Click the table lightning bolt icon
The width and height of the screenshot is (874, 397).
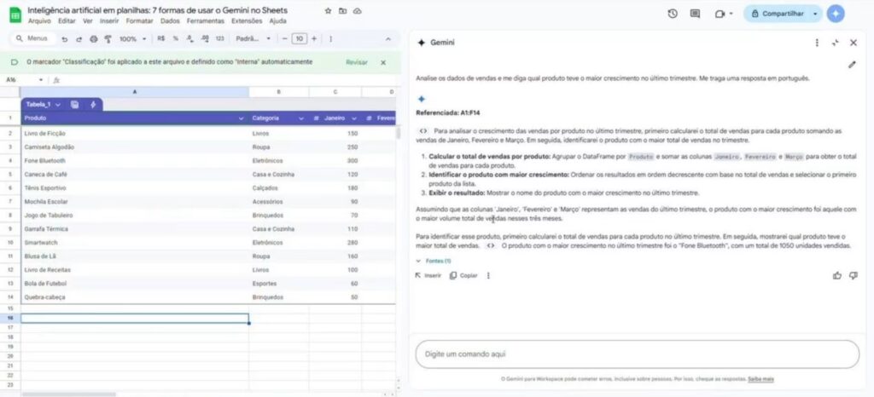(93, 105)
